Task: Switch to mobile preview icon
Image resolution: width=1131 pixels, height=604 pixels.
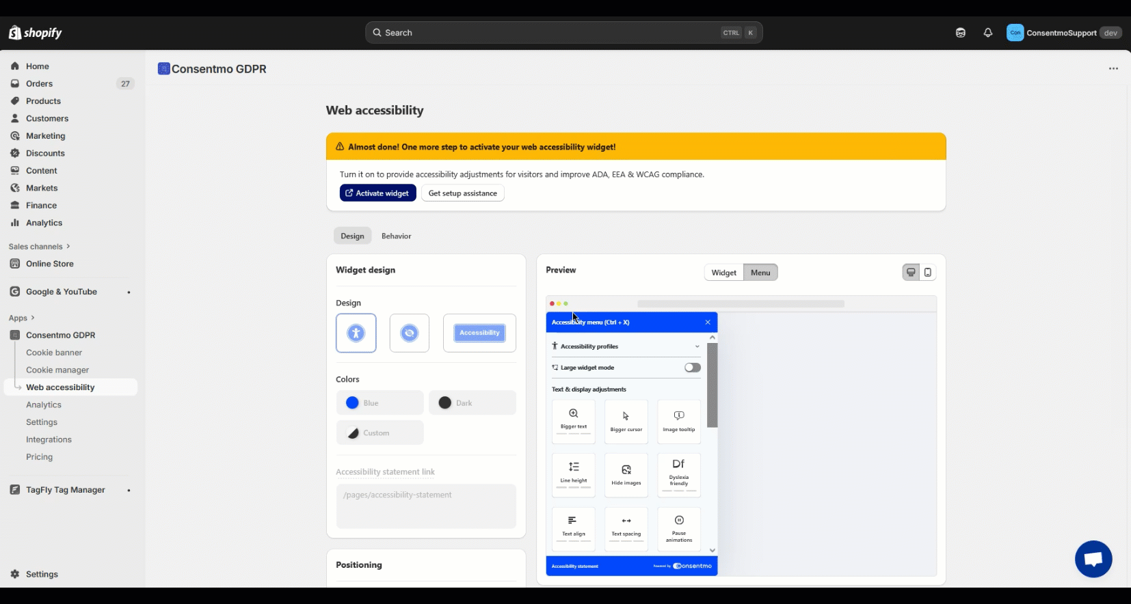Action: tap(928, 273)
